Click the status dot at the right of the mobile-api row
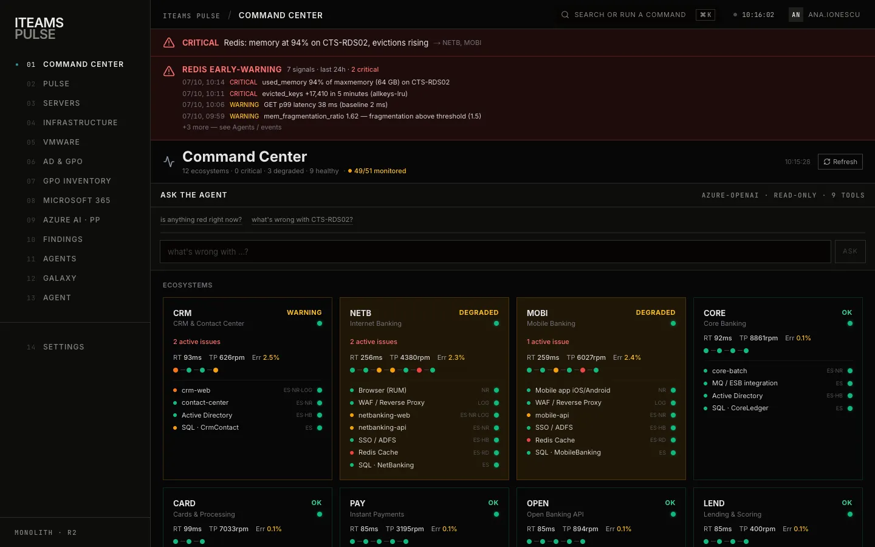This screenshot has width=875, height=547. (x=673, y=415)
